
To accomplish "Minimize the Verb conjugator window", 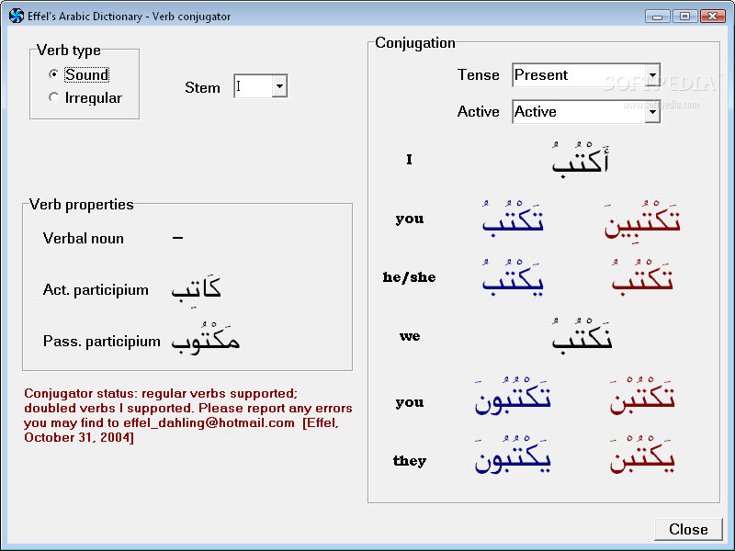I will [657, 17].
